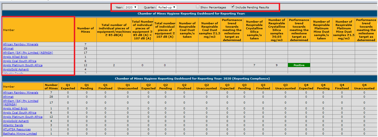Open AngloGold Ashanti link in upper dashboard table
Screen dimensions: 378x137
coord(16,69)
